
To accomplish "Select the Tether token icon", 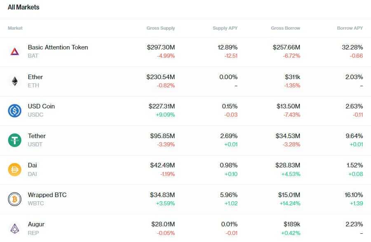I will pos(14,140).
